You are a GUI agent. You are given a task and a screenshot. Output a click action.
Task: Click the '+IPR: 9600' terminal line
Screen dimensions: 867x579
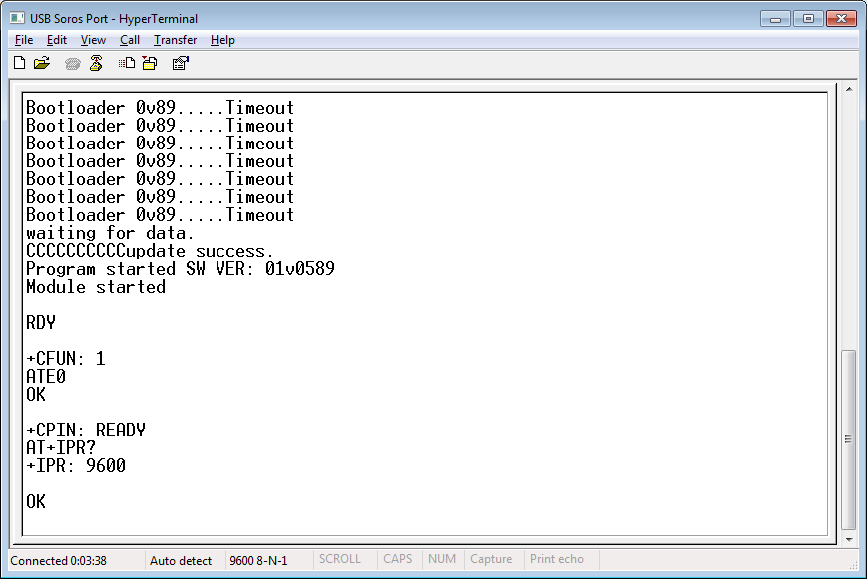(76, 466)
